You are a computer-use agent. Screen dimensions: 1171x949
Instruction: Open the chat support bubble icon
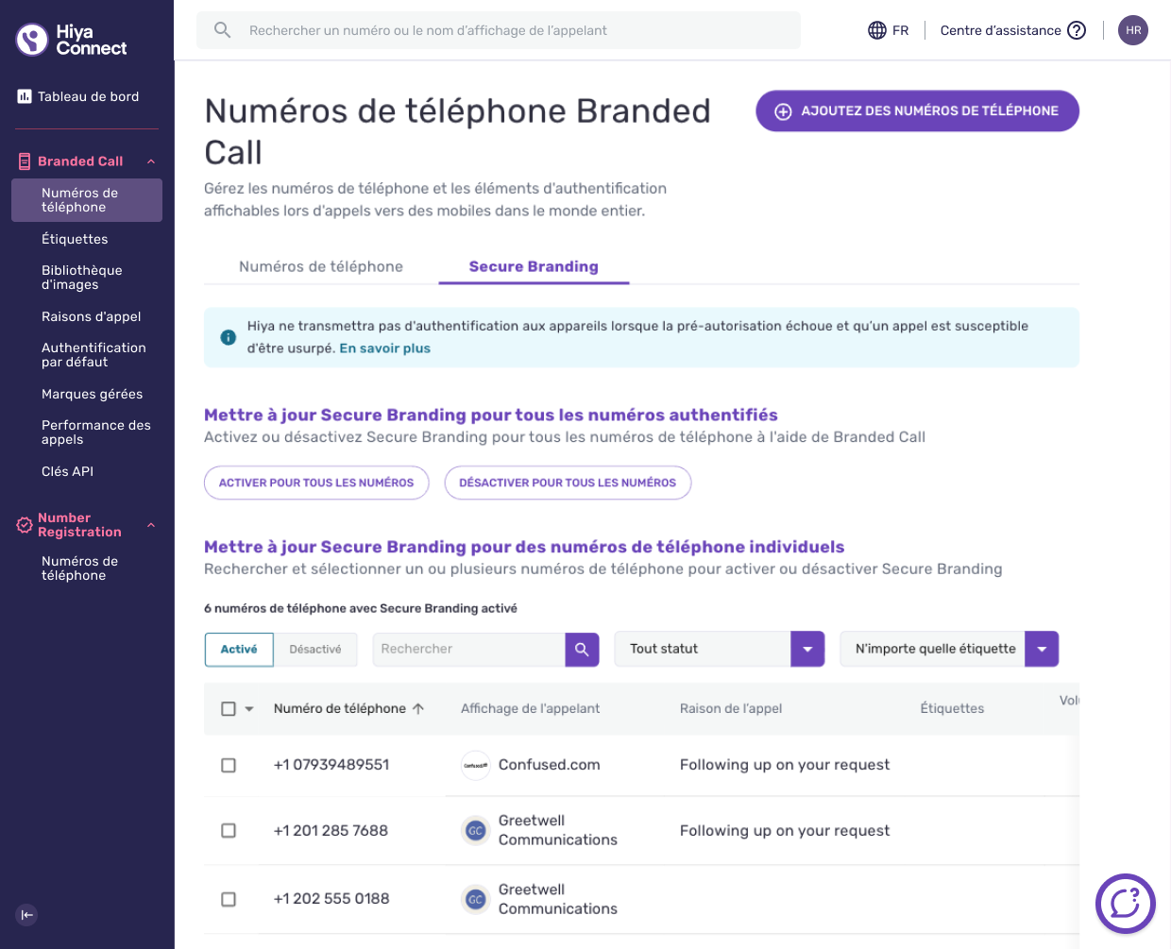1126,904
